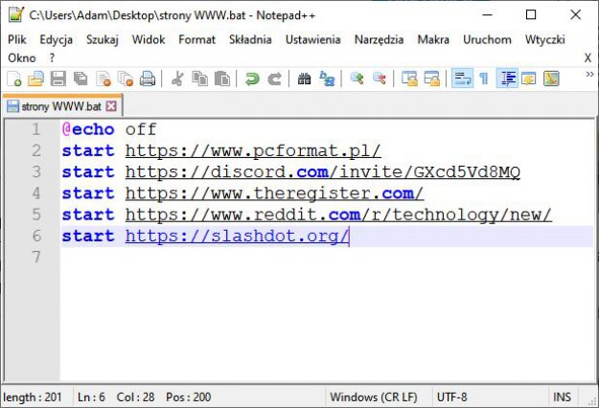Click the Print icon in the toolbar

point(147,79)
